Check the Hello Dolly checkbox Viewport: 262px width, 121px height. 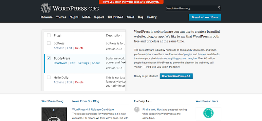coord(49,78)
